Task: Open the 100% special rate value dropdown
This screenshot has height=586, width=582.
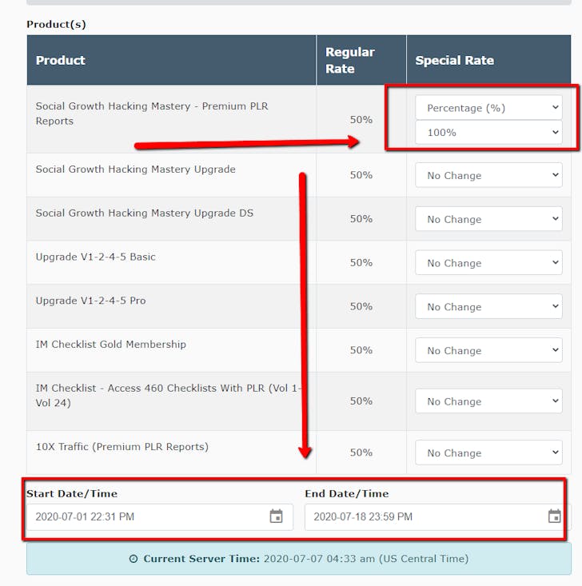Action: click(488, 133)
